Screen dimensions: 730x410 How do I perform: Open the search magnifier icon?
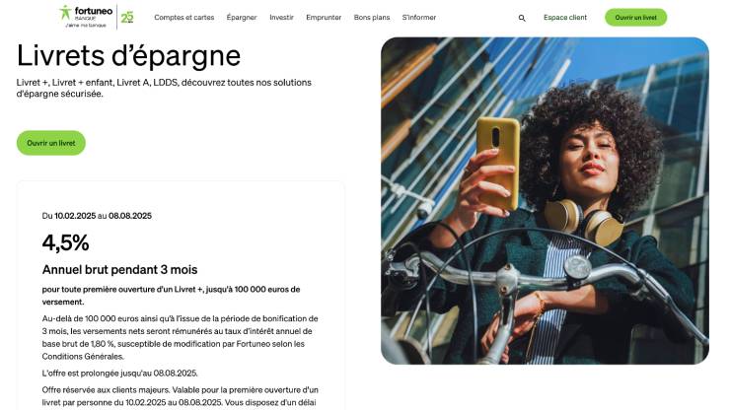click(522, 18)
